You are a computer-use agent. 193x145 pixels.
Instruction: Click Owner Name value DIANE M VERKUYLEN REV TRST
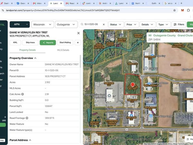(x=62, y=64)
